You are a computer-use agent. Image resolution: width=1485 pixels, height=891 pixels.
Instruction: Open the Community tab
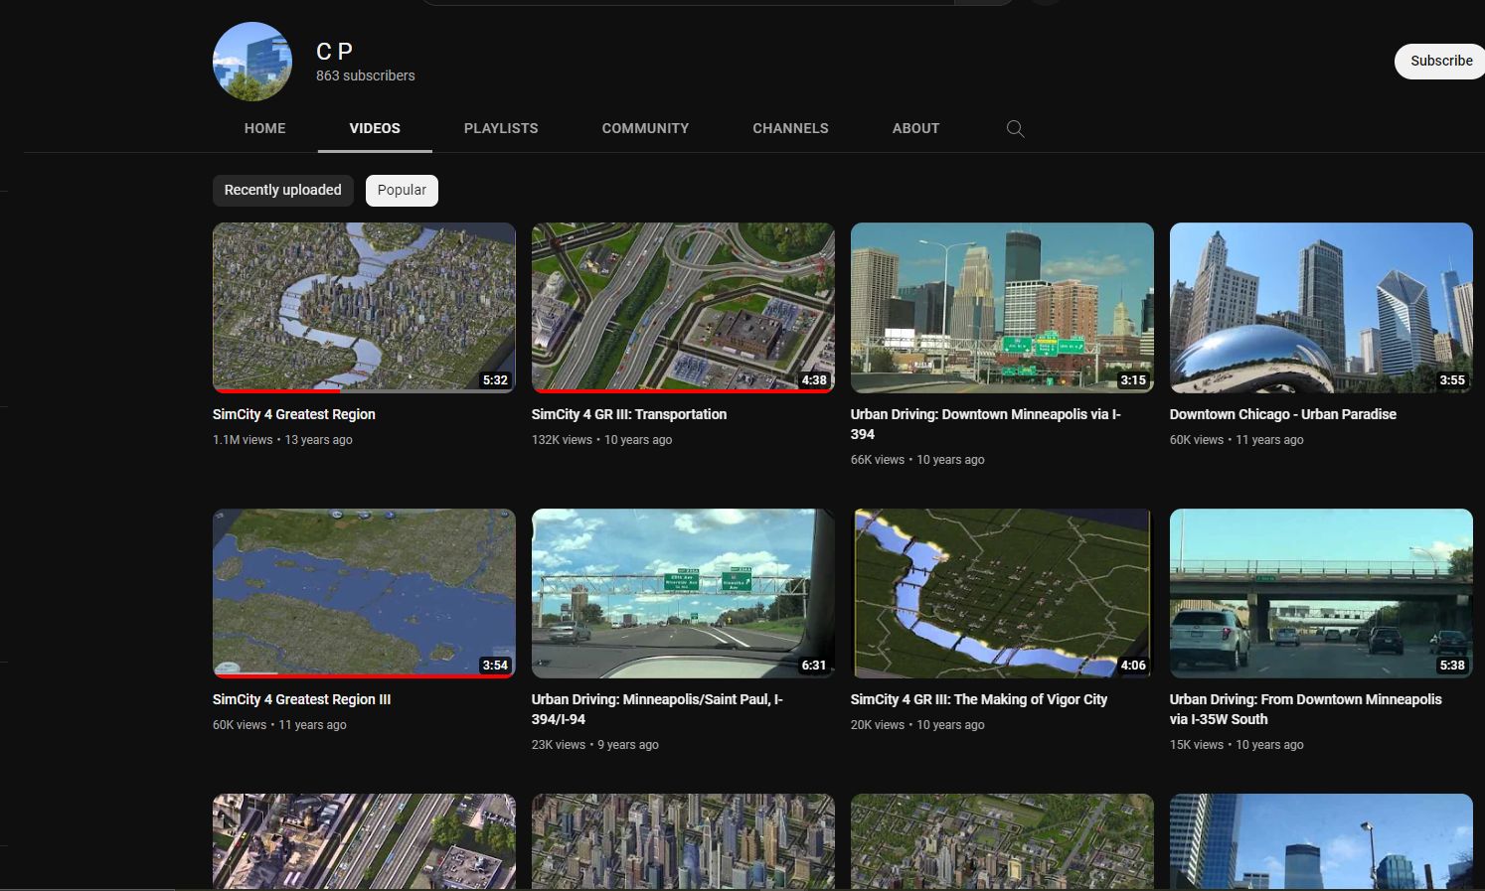coord(645,128)
